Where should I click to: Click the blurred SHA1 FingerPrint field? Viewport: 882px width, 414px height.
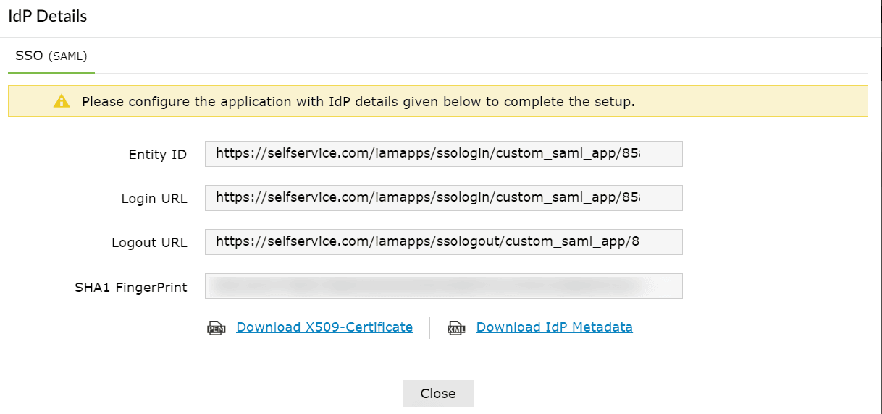443,286
